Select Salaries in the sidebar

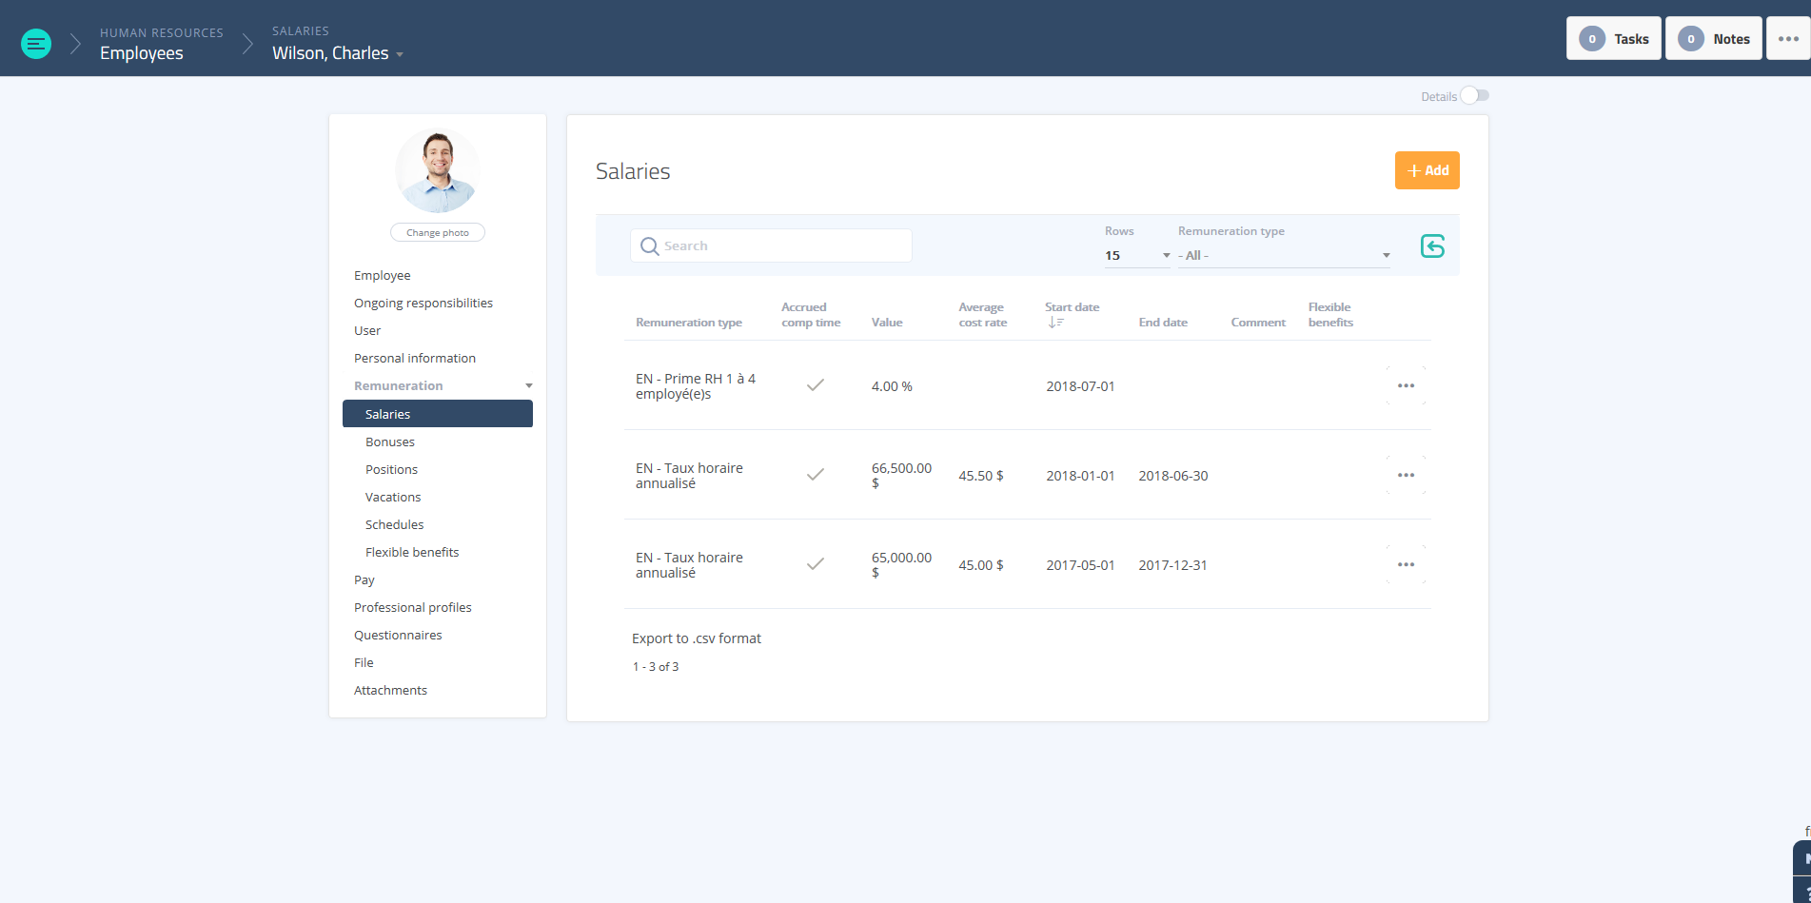438,414
